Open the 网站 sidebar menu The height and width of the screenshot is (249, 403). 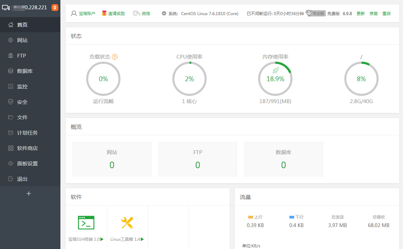click(x=22, y=40)
